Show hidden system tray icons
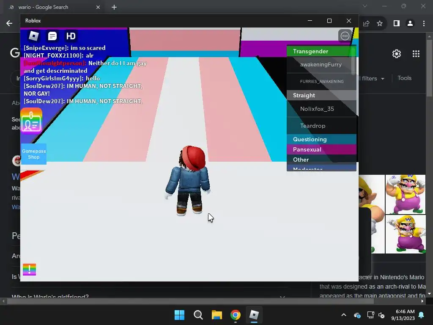The width and height of the screenshot is (433, 325). [x=344, y=315]
